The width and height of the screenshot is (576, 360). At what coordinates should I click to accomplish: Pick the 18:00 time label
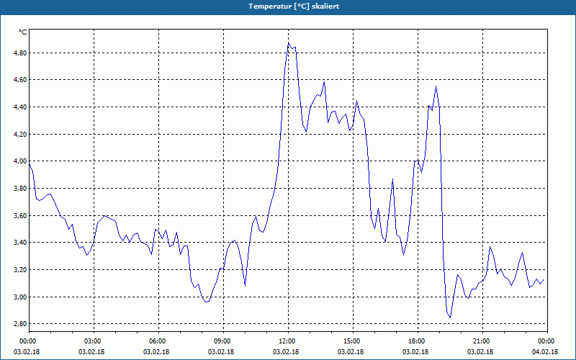point(418,341)
